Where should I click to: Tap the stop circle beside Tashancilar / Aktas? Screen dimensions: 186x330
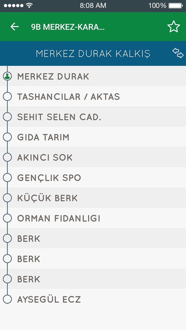pyautogui.click(x=7, y=96)
